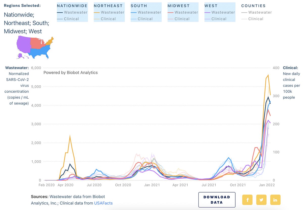This screenshot has height=210, width=303.
Task: Share the chart on Facebook
Action: [x=247, y=200]
